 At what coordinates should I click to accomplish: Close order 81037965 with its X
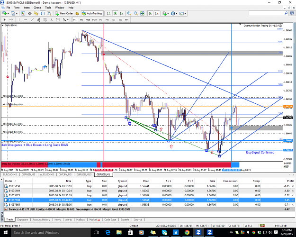click(x=293, y=205)
